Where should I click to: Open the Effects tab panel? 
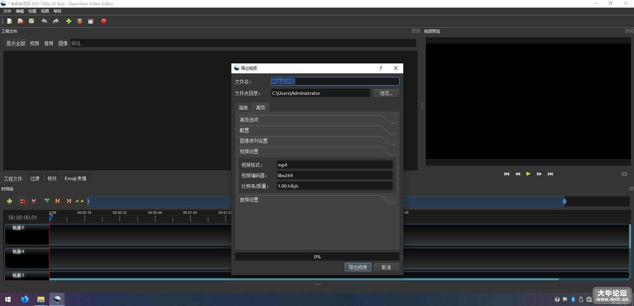[52, 178]
